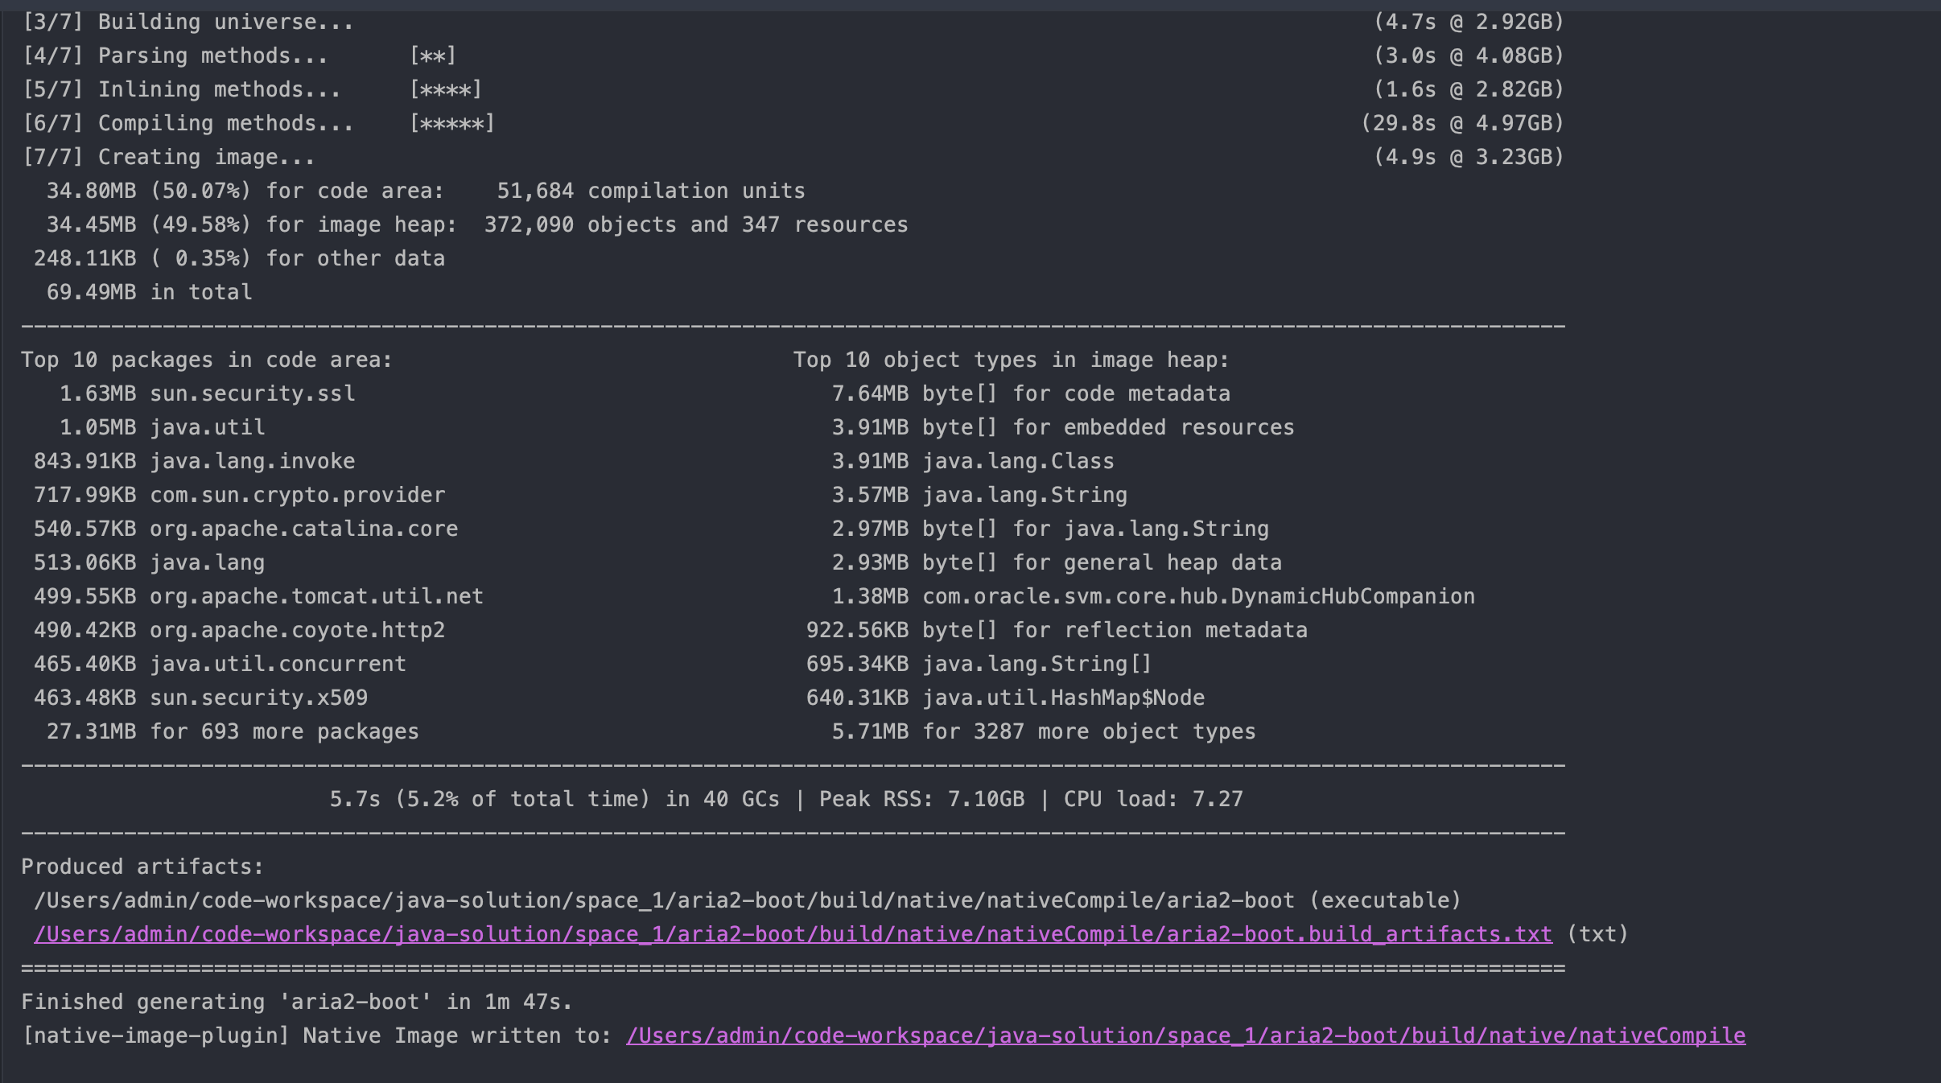Click the DynamicHubCompanion heap entry

point(1197,596)
